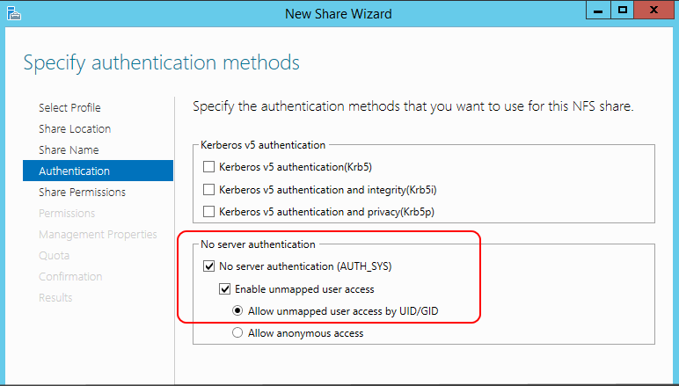The image size is (679, 386).
Task: Select the Allow anonymous access option
Action: click(237, 333)
